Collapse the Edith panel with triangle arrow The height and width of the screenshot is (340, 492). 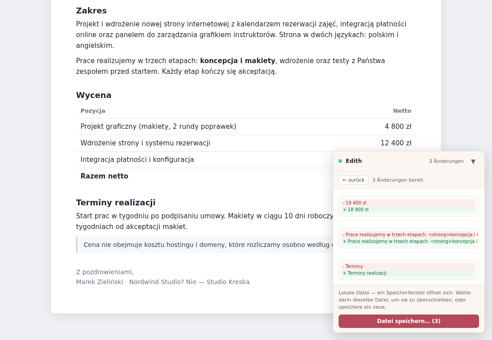pos(473,161)
